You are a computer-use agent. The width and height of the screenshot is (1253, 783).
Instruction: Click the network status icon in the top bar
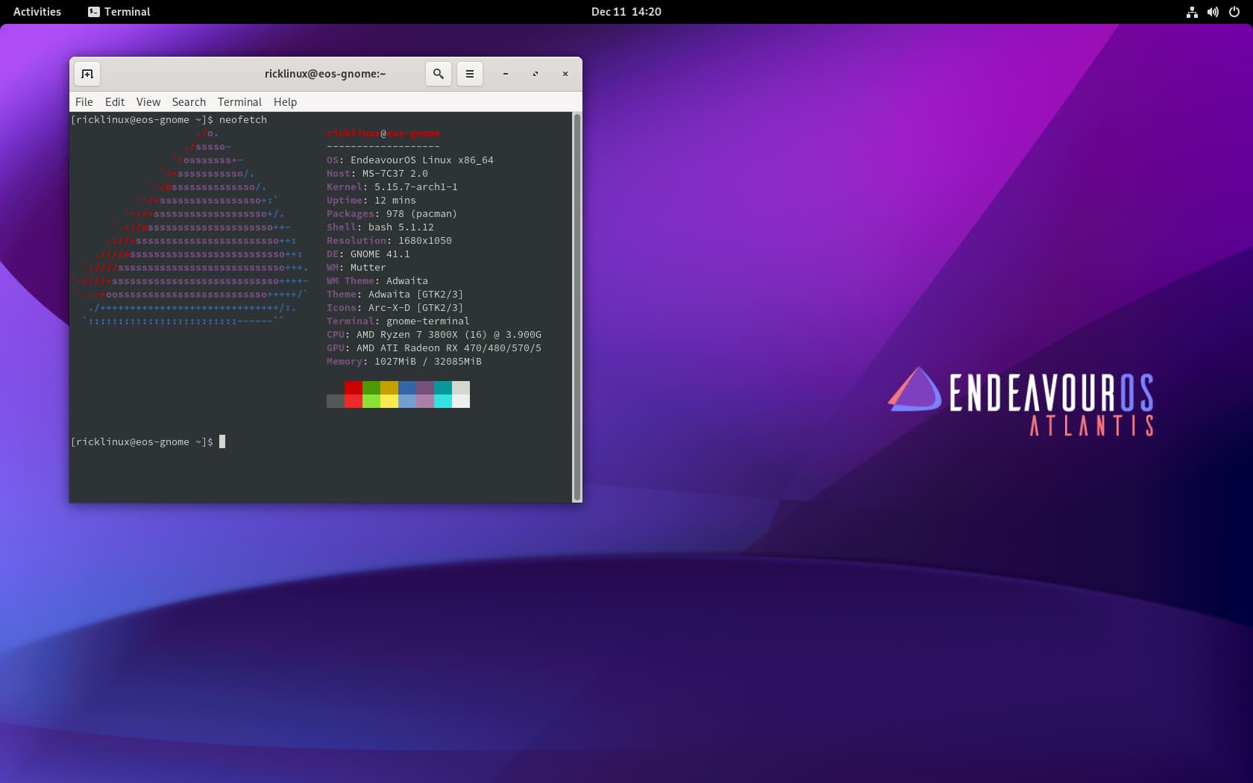coord(1191,11)
